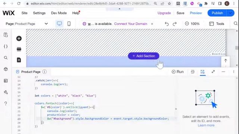This screenshot has width=239, height=134.
Task: Open the Help menu
Action: pos(76,13)
